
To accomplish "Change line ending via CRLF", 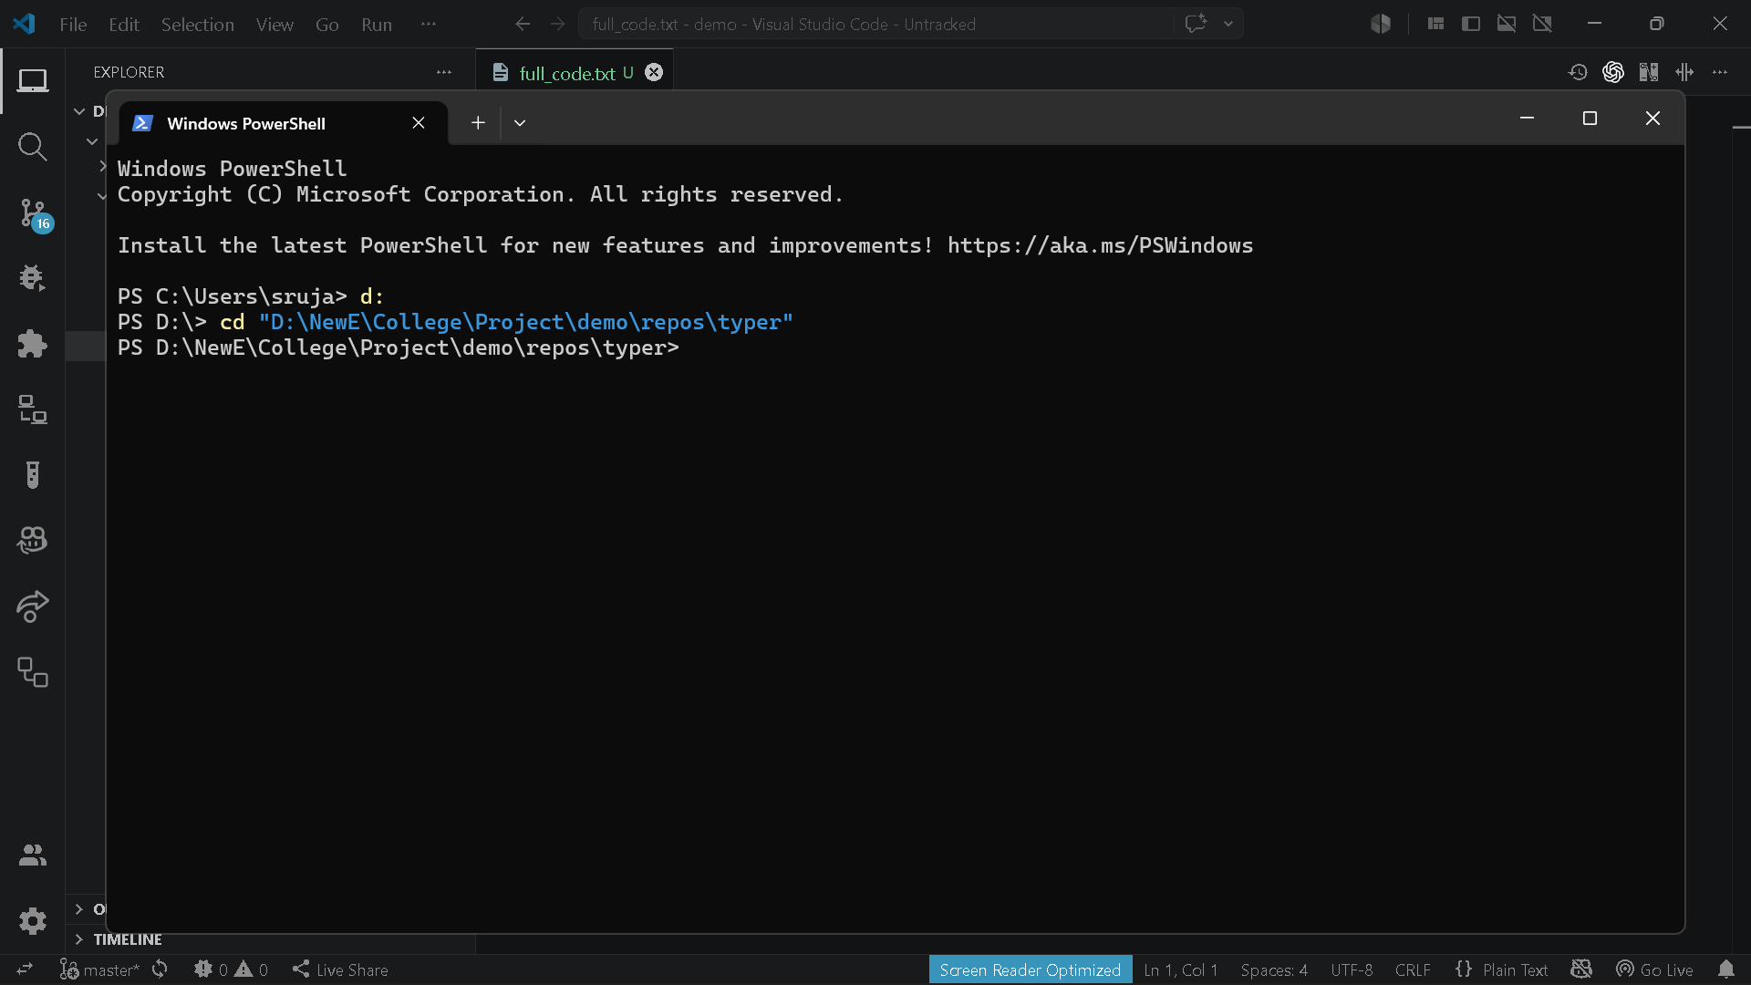I will pyautogui.click(x=1413, y=969).
